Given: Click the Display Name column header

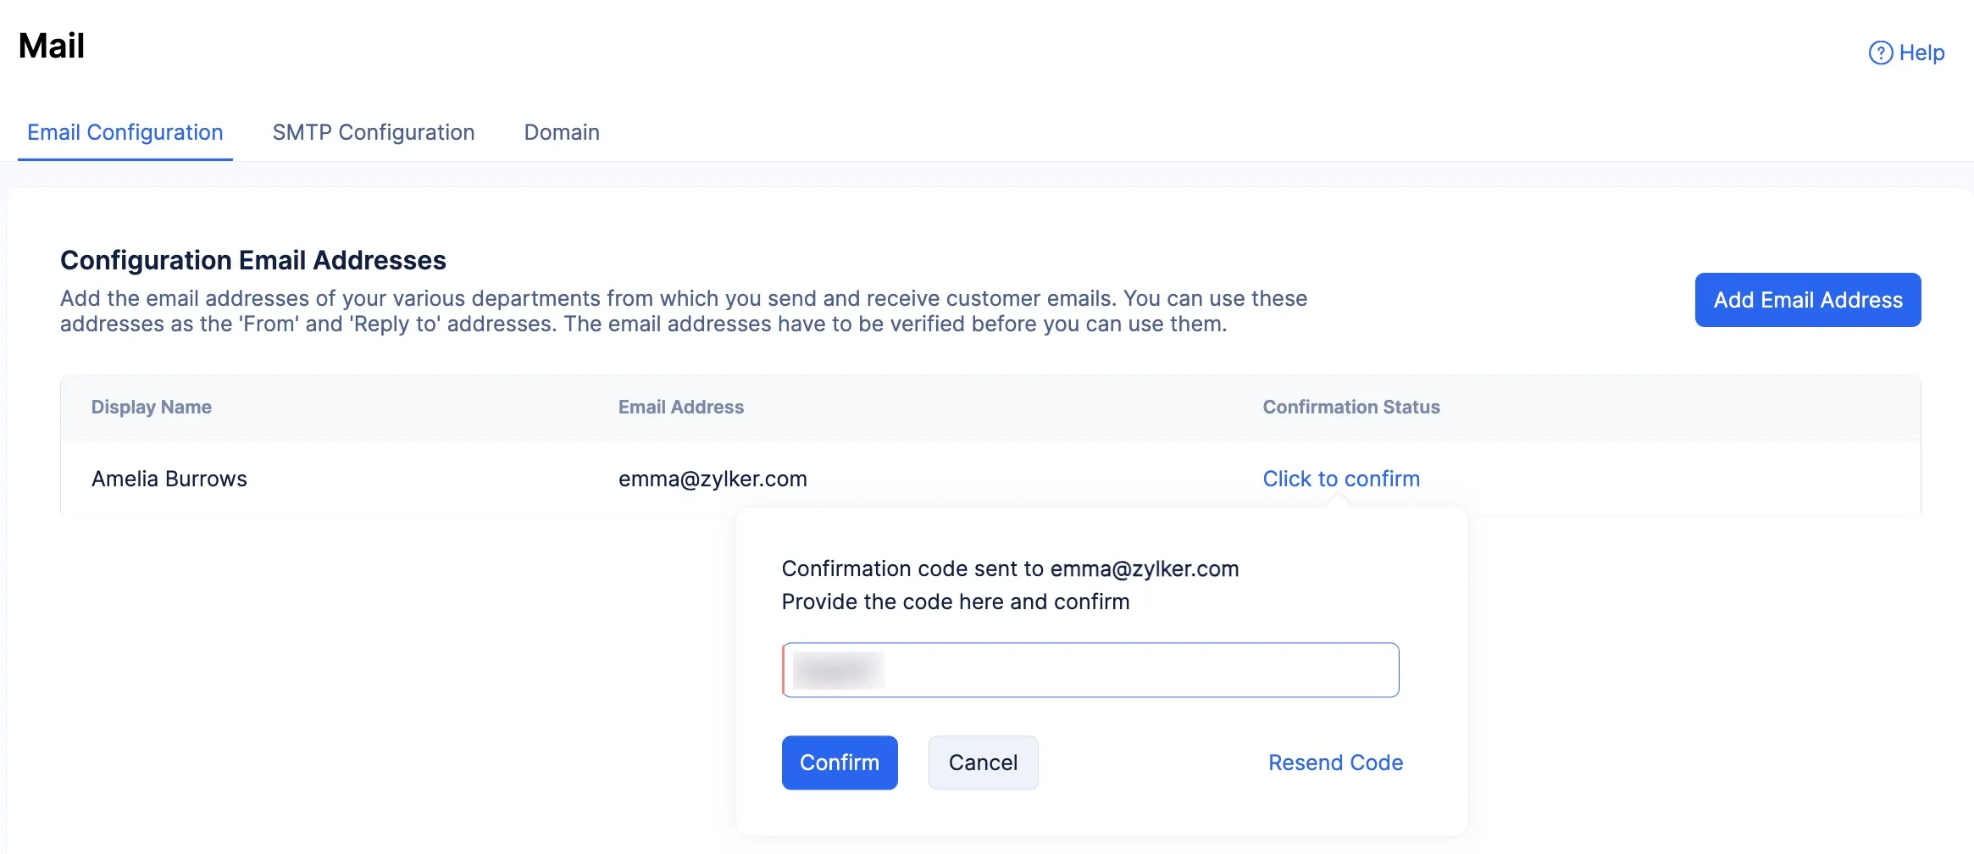Looking at the screenshot, I should point(152,407).
